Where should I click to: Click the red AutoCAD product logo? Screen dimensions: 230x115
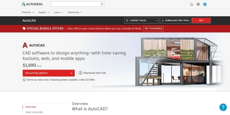click(25, 45)
